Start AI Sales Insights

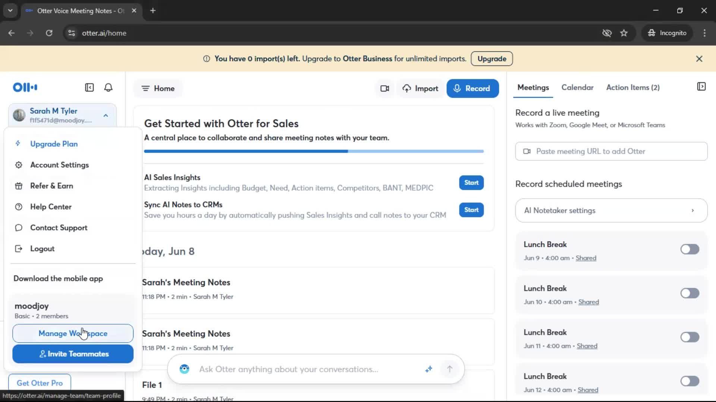click(x=471, y=183)
